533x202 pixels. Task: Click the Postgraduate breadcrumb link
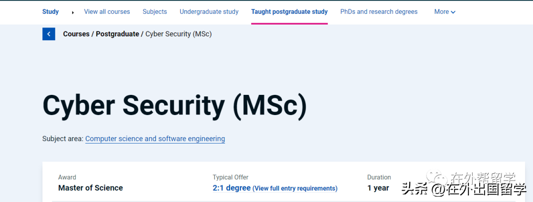(117, 34)
